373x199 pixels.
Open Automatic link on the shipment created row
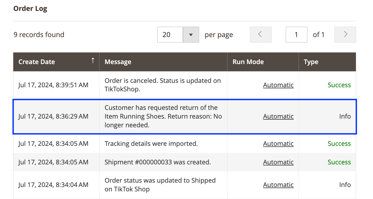[x=278, y=162]
